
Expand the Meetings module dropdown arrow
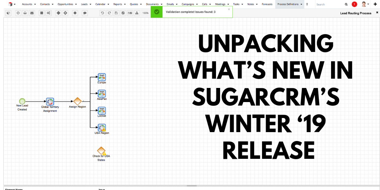(x=228, y=4)
